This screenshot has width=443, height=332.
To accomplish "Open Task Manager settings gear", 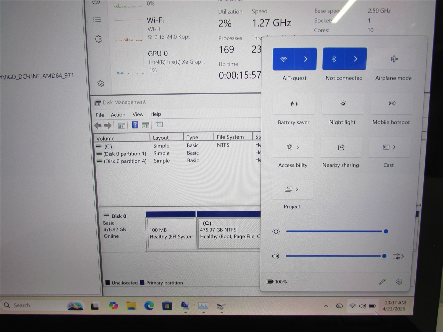I will click(101, 84).
